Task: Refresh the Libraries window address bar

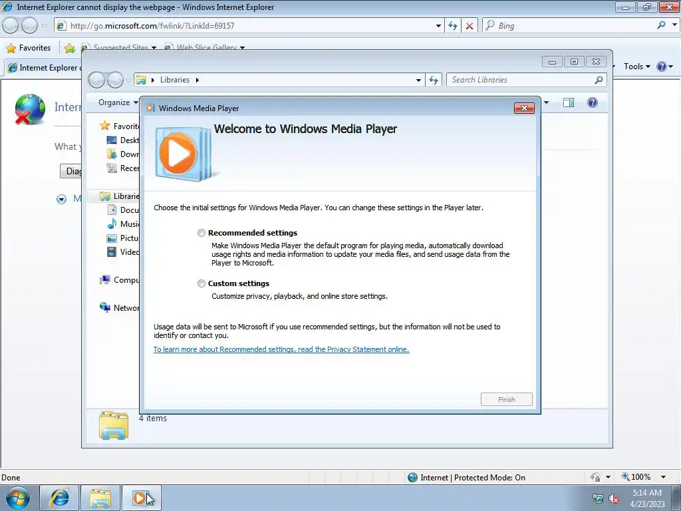Action: 434,80
